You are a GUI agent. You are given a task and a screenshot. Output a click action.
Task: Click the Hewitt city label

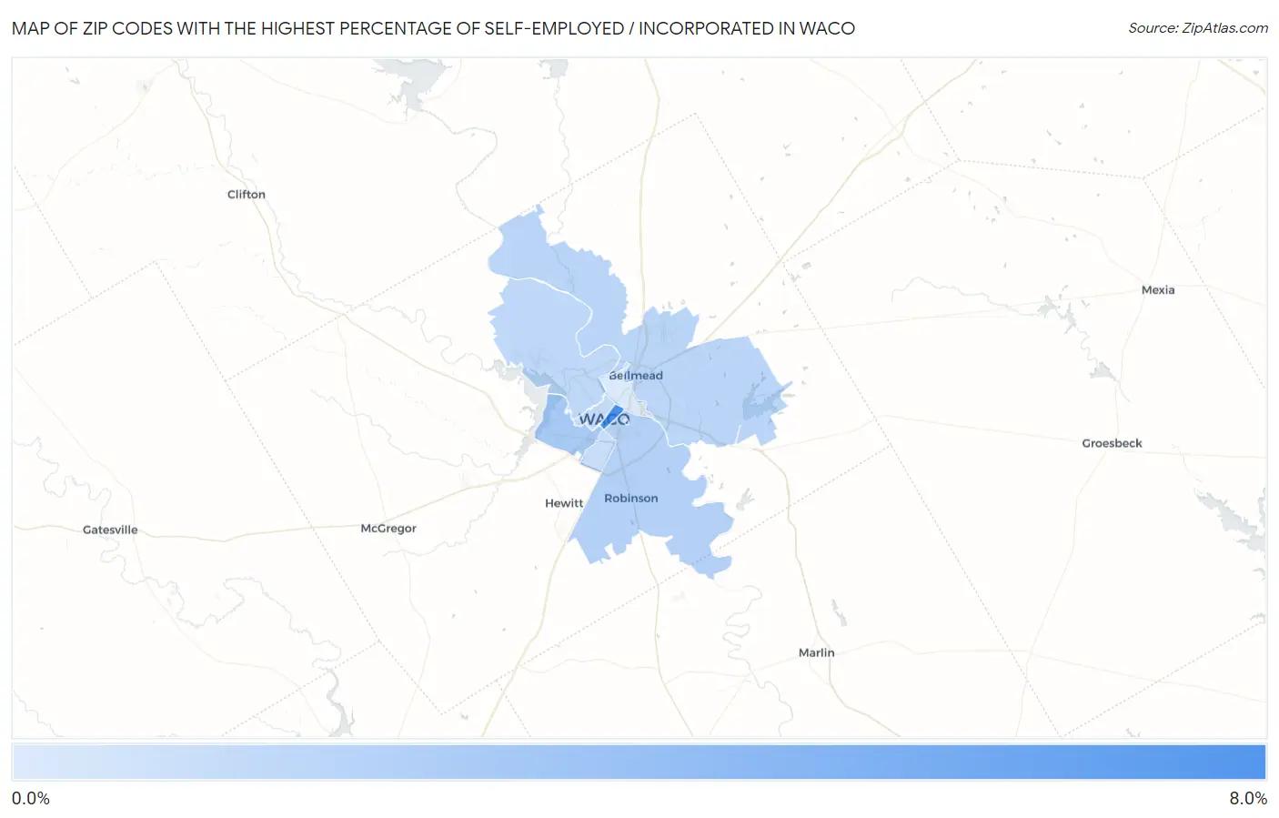(564, 503)
